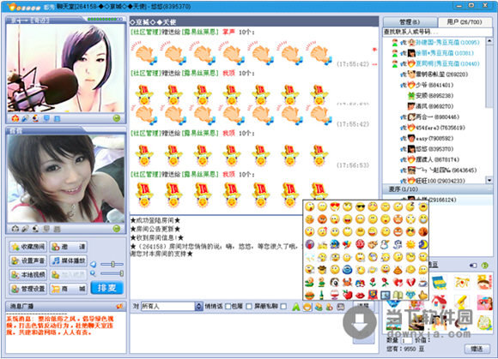Choose the red lips emoji in the emoticon panel
This screenshot has height=359, width=498.
tap(360, 295)
